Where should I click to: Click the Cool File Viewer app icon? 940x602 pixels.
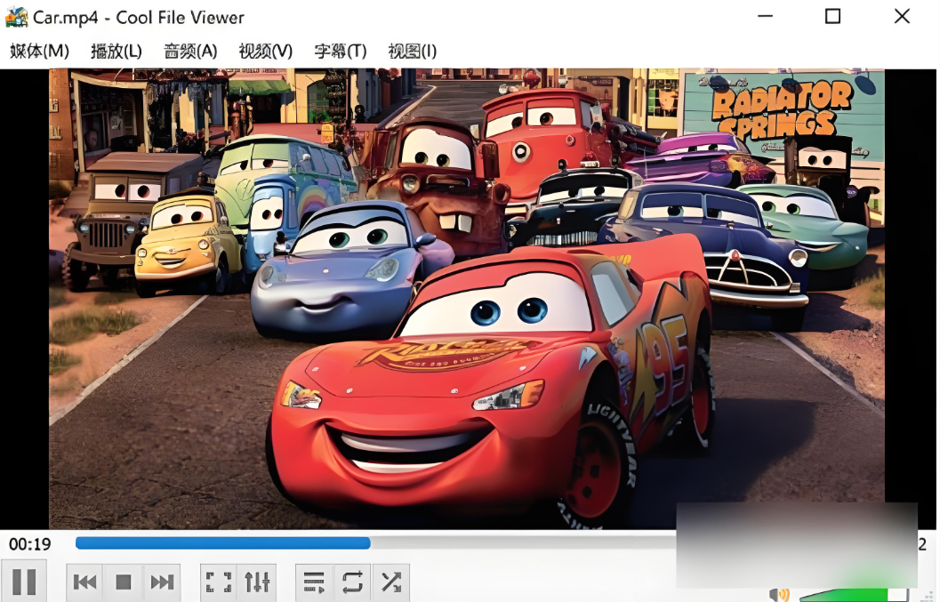coord(16,17)
